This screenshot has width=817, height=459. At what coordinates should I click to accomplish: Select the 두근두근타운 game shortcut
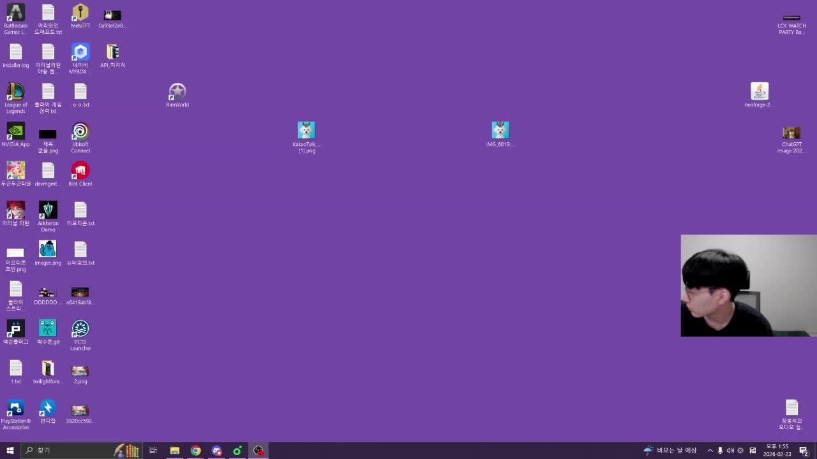click(x=15, y=174)
